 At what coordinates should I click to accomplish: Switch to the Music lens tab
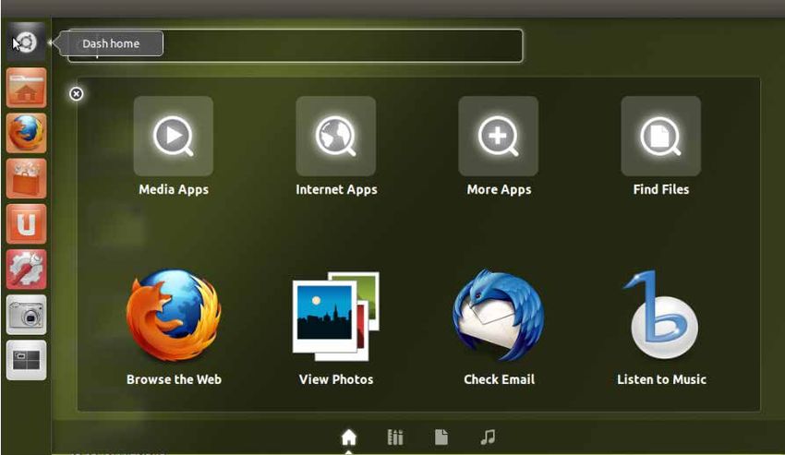[488, 437]
